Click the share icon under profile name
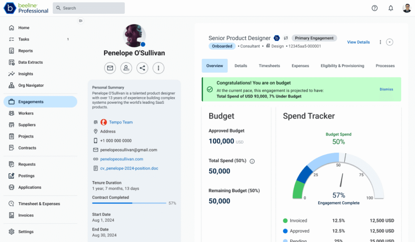The height and width of the screenshot is (242, 415). [142, 68]
